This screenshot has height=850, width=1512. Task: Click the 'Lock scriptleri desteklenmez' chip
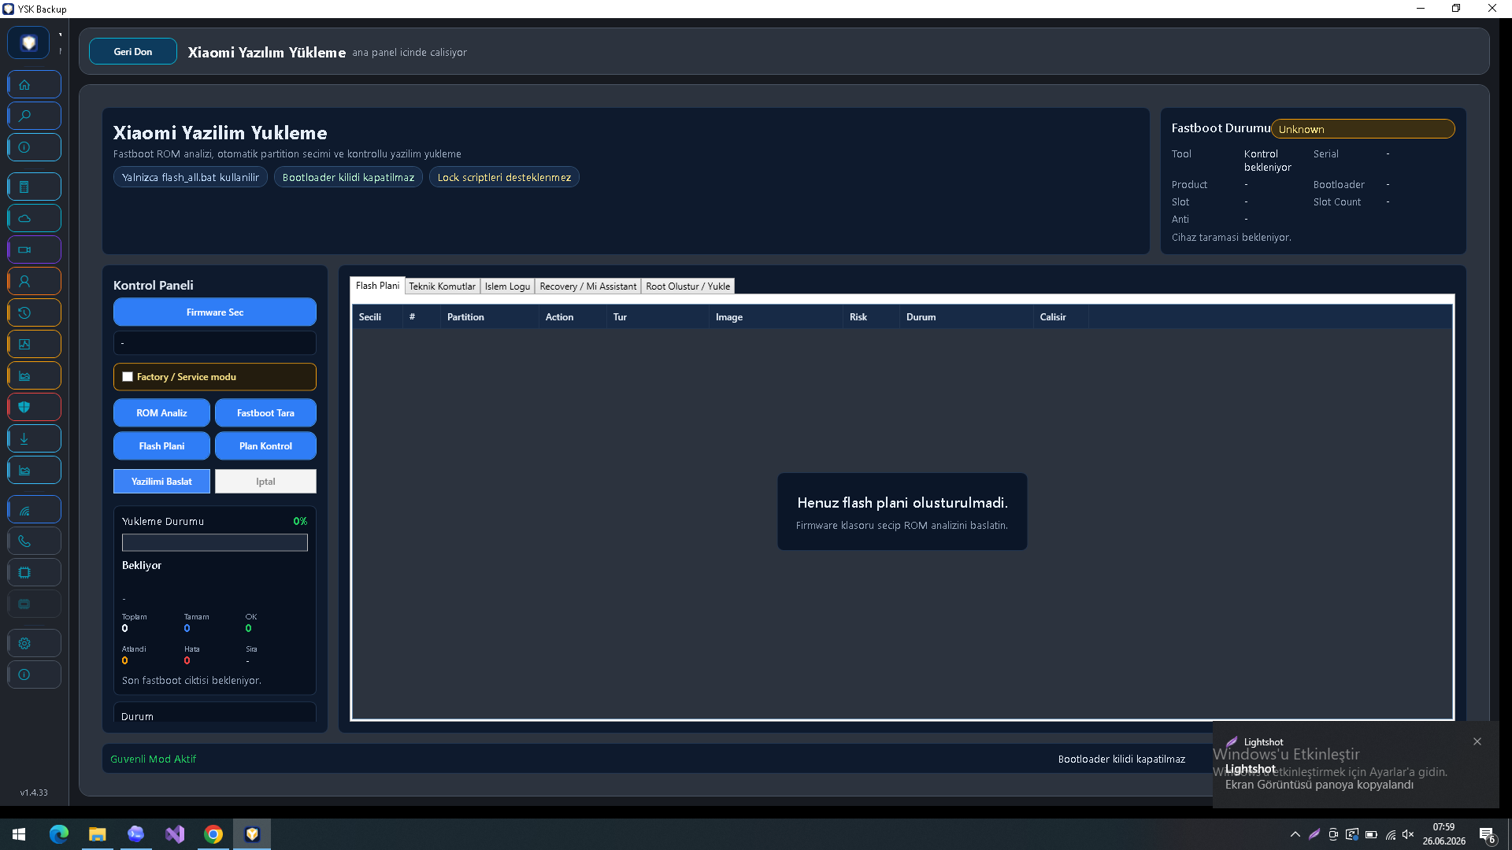pyautogui.click(x=504, y=178)
